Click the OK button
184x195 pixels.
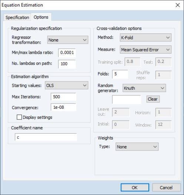(x=135, y=188)
